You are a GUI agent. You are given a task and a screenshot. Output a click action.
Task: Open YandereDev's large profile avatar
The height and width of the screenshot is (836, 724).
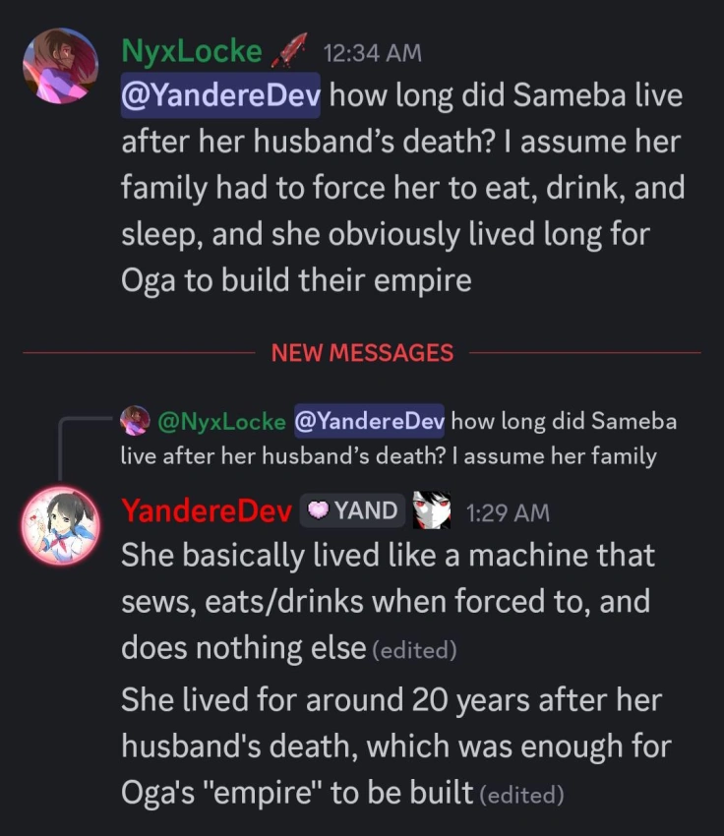pos(61,526)
